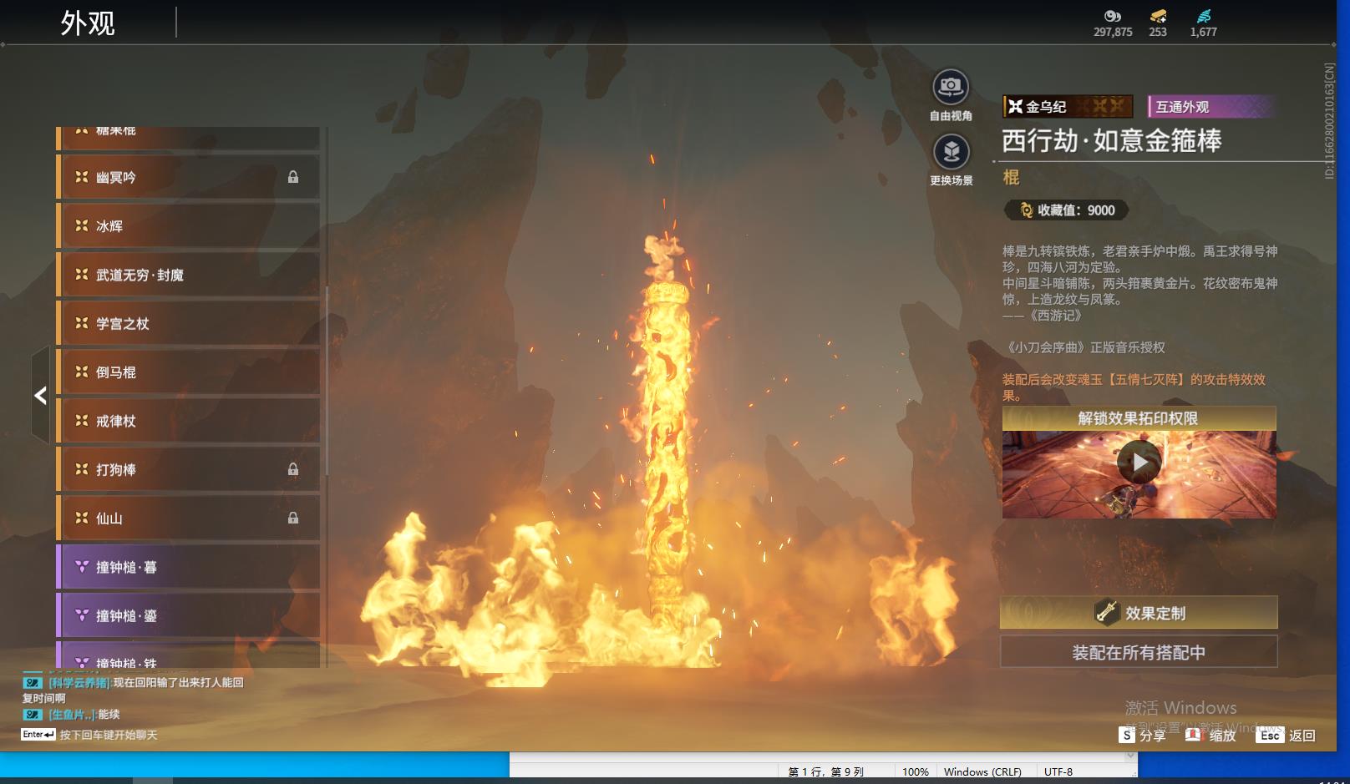Choose the 打狗棒 skin row
This screenshot has height=784, width=1350.
188,469
